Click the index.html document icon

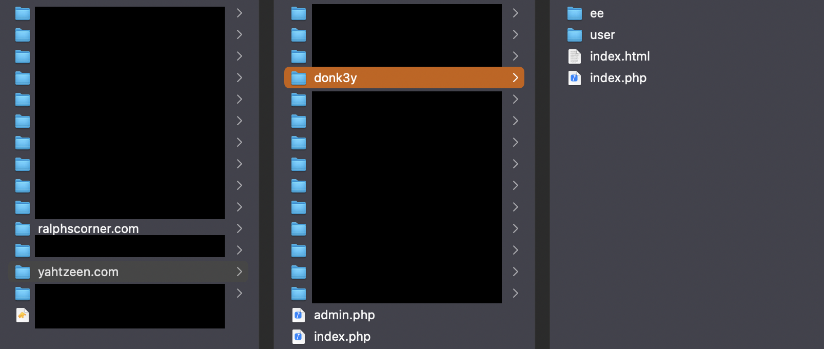tap(575, 56)
